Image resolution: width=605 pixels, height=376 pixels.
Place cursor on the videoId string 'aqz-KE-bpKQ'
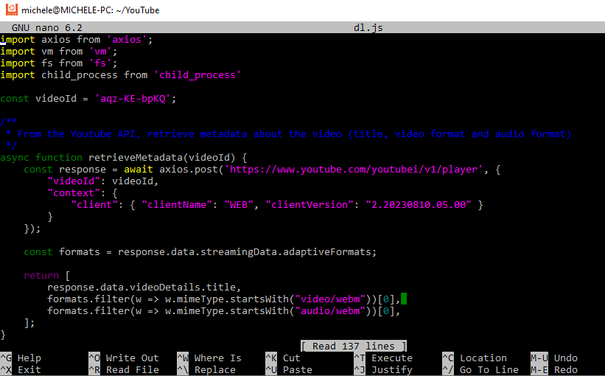[136, 99]
